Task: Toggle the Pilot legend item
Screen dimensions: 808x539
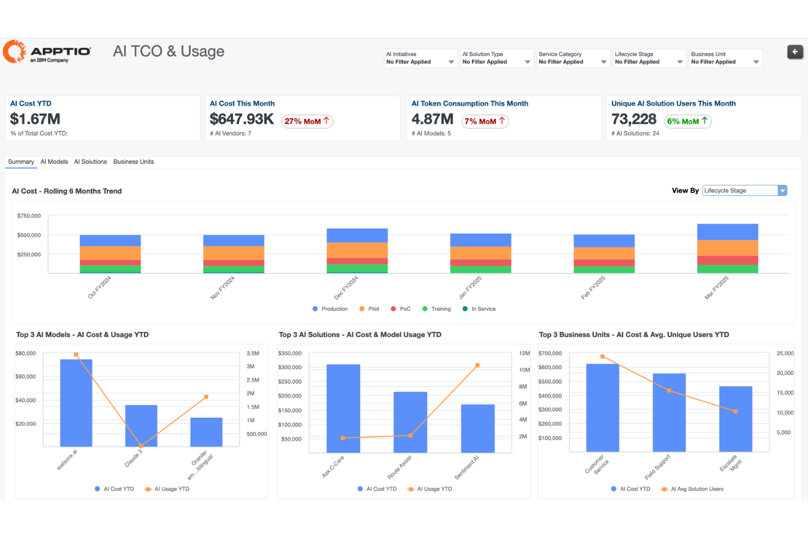Action: point(369,309)
